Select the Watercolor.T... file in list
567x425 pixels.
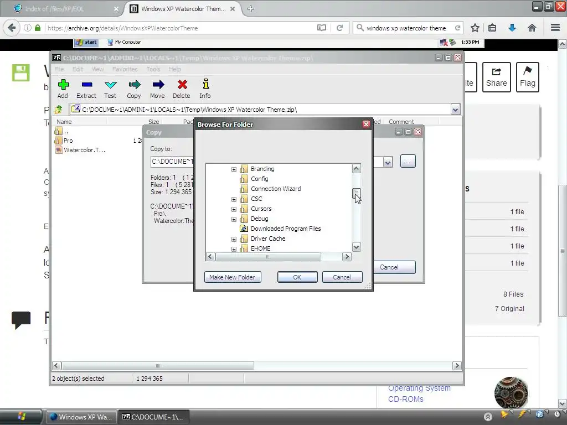point(80,150)
